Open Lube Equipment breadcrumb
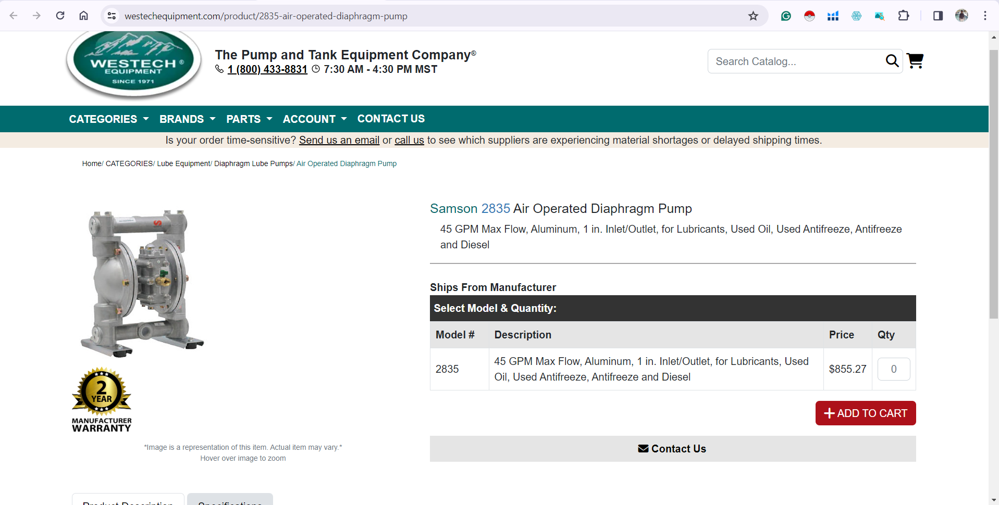Screen dimensions: 999x505 coord(183,163)
